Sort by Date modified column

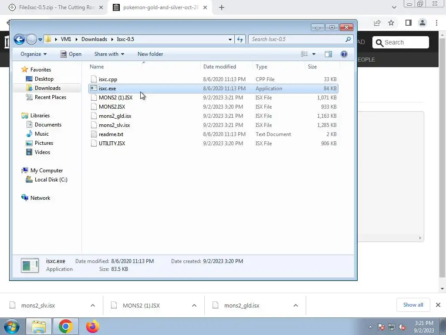[226, 67]
